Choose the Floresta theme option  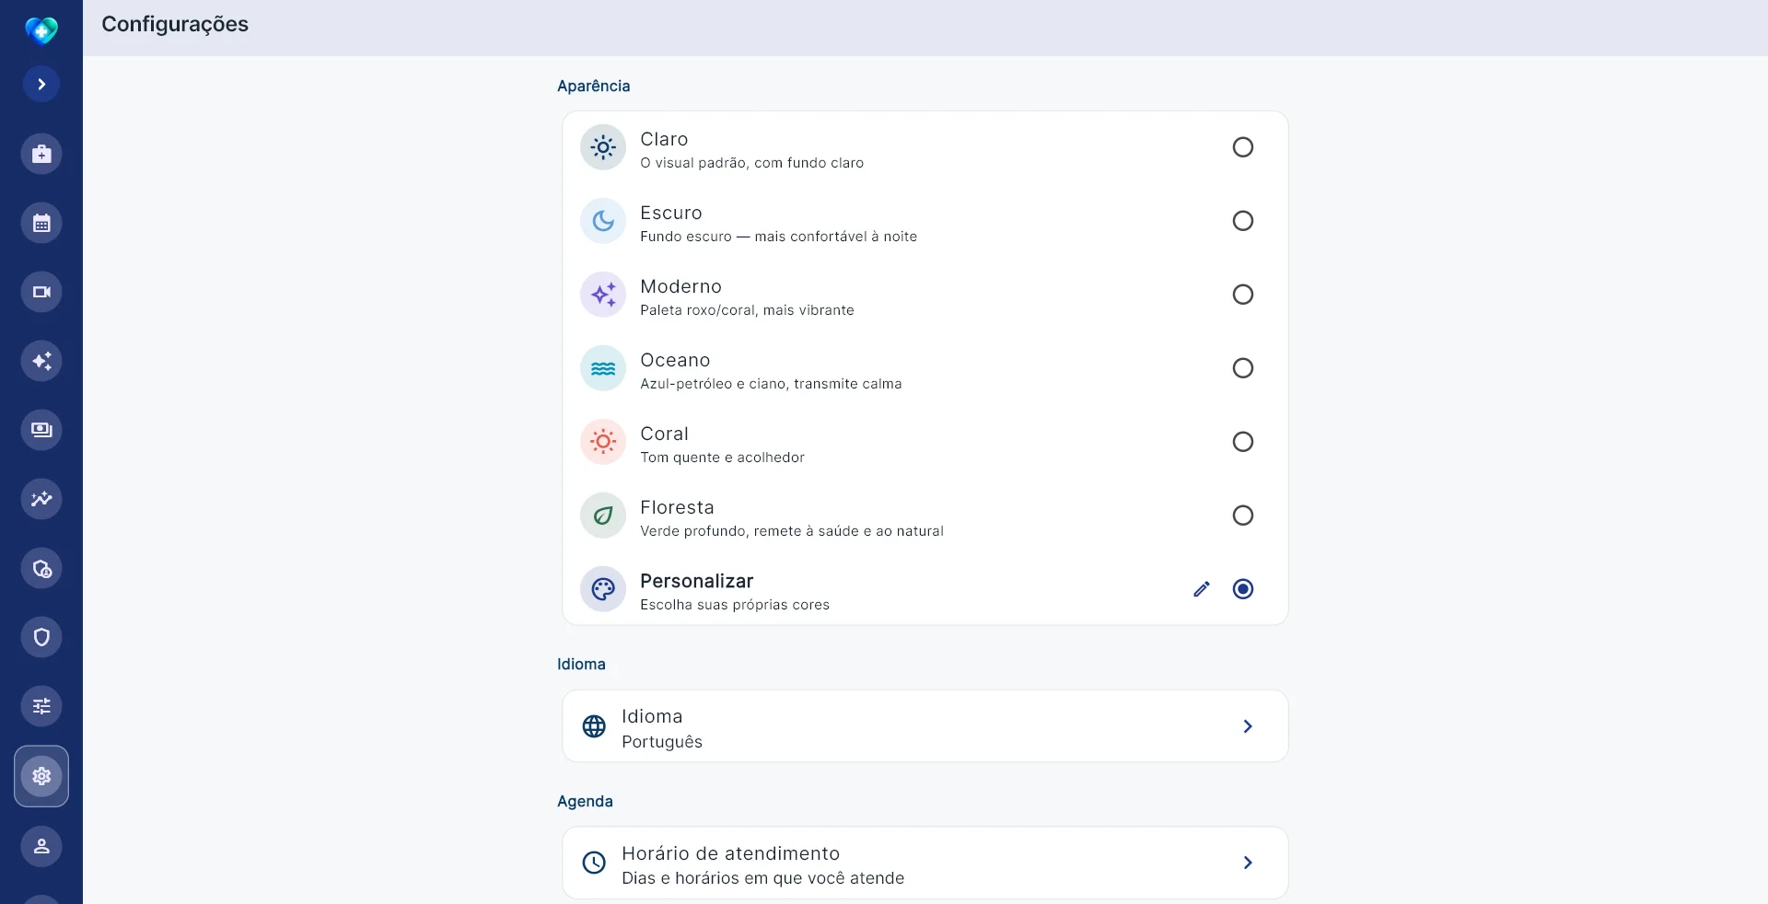(x=925, y=516)
